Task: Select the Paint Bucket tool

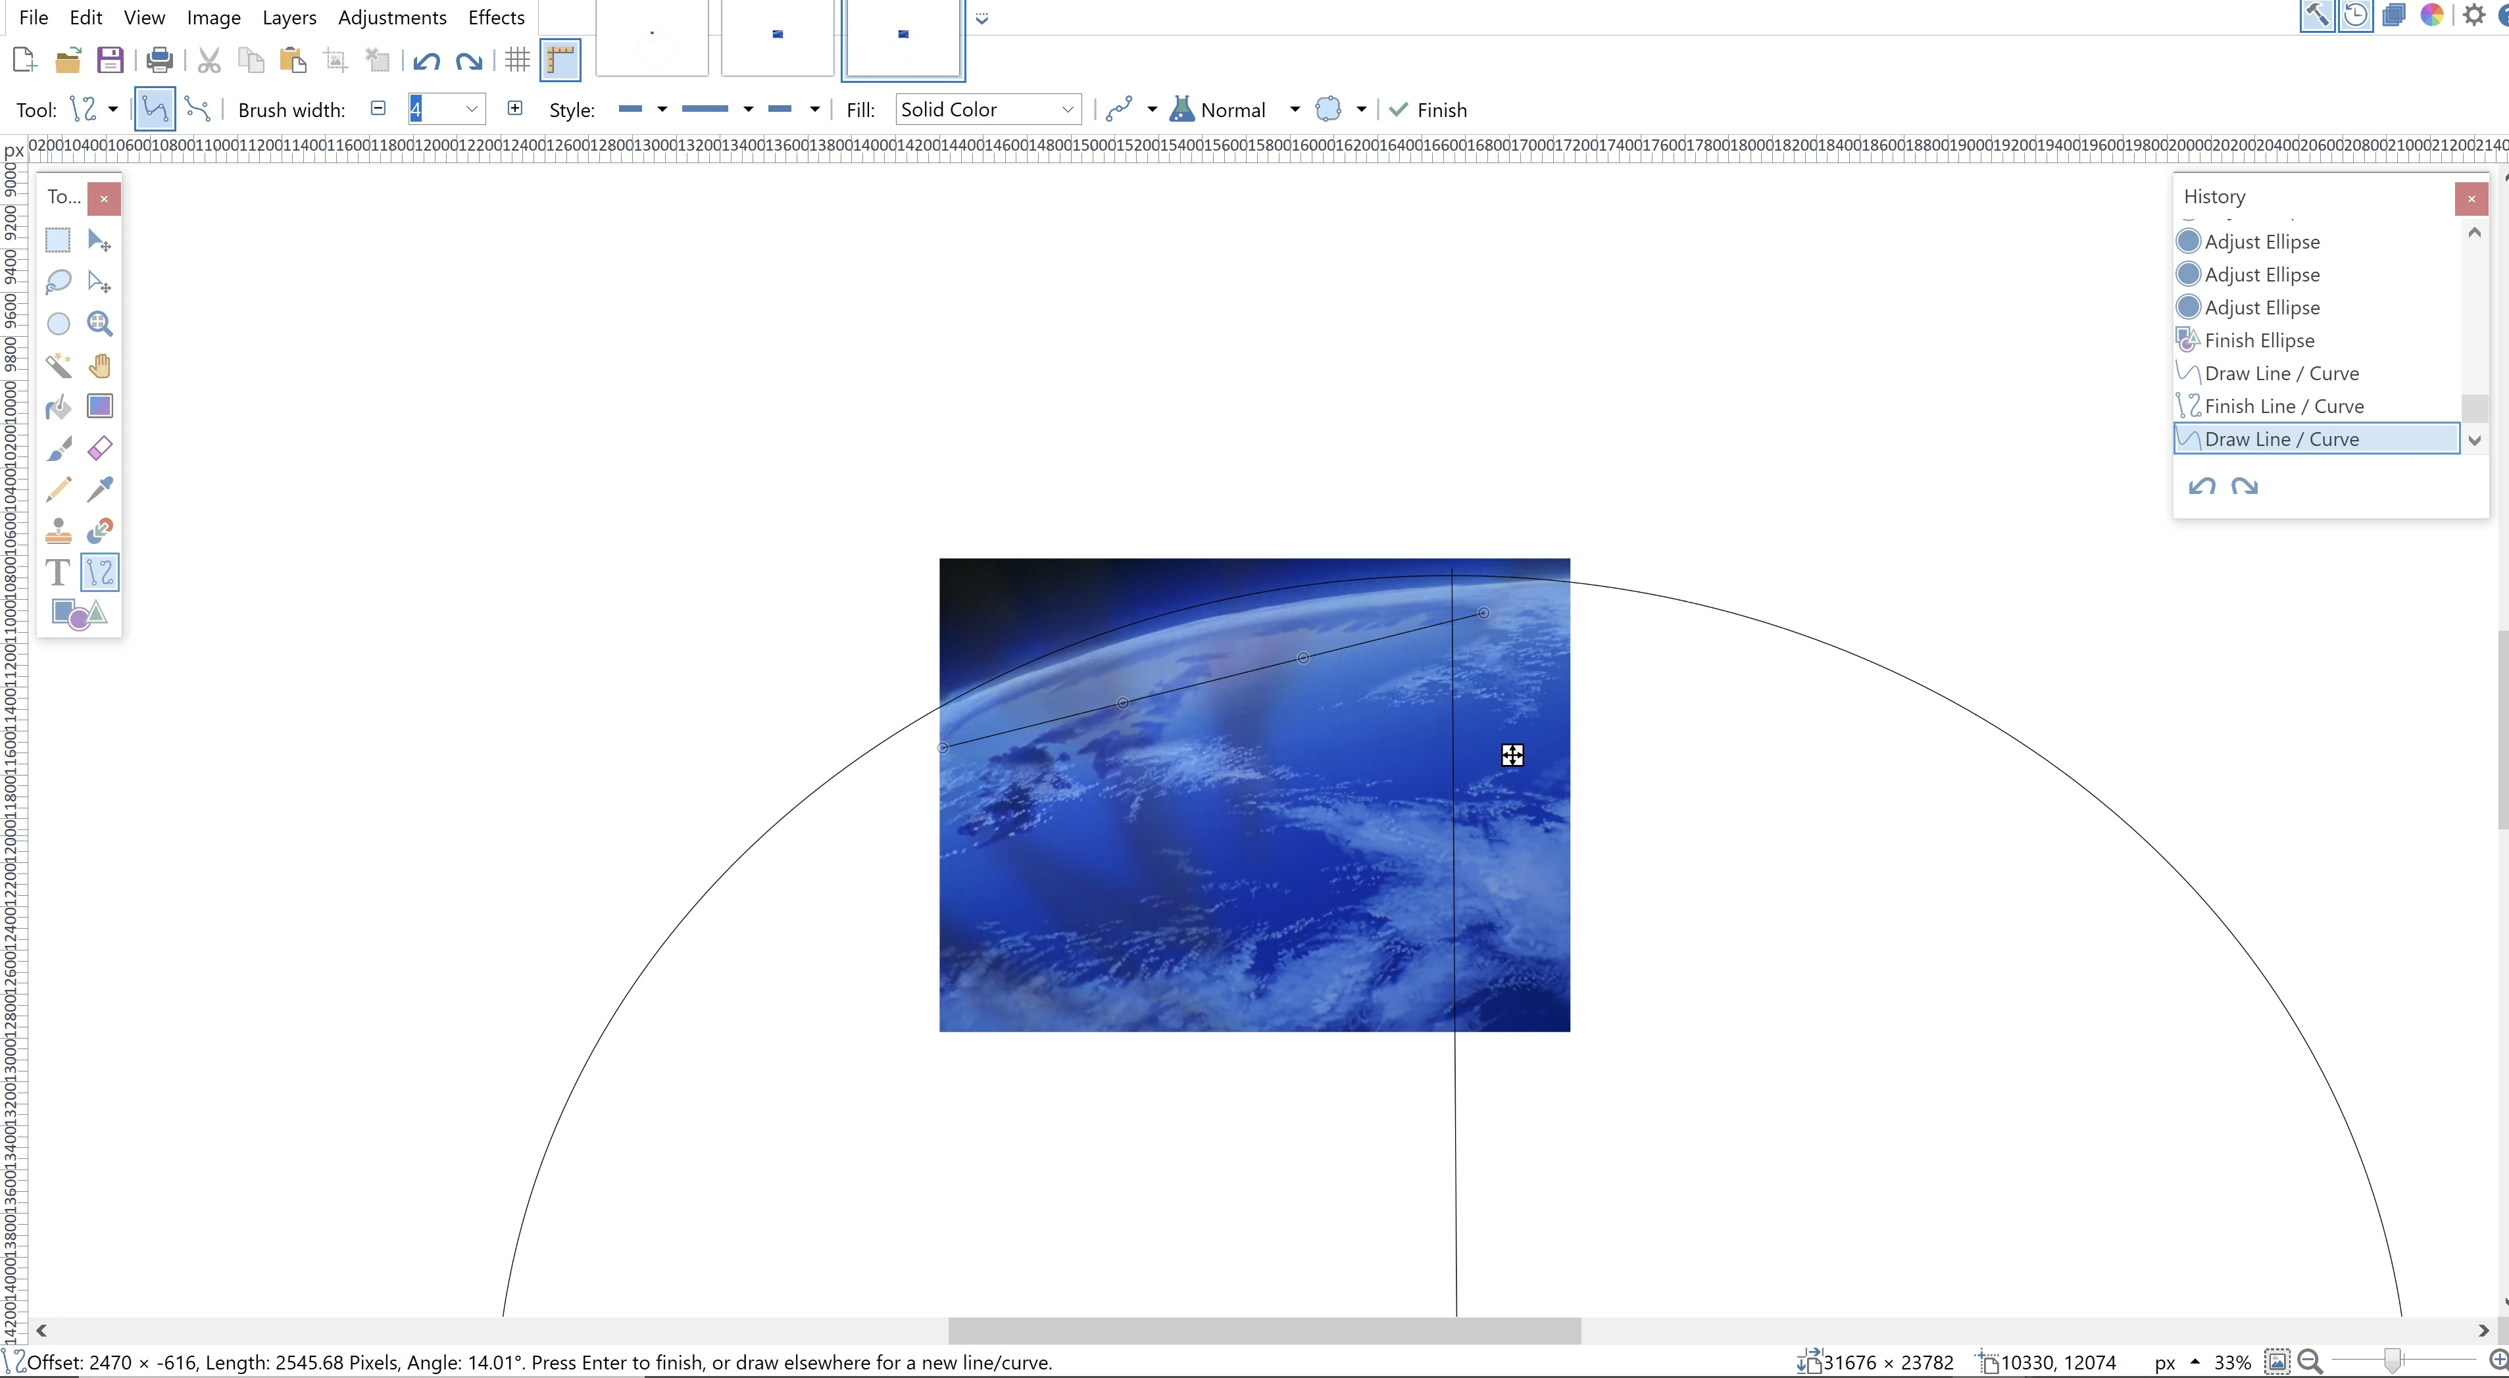Action: click(59, 407)
